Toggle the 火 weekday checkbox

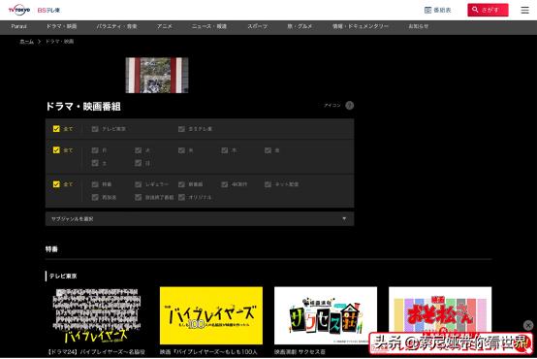138,150
